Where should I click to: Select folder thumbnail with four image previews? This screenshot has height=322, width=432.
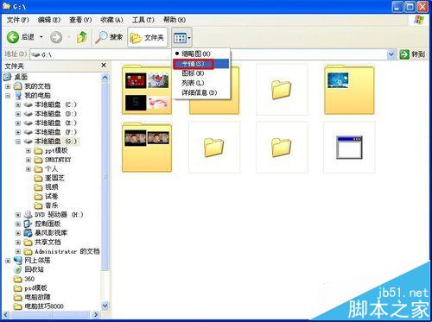point(147,90)
